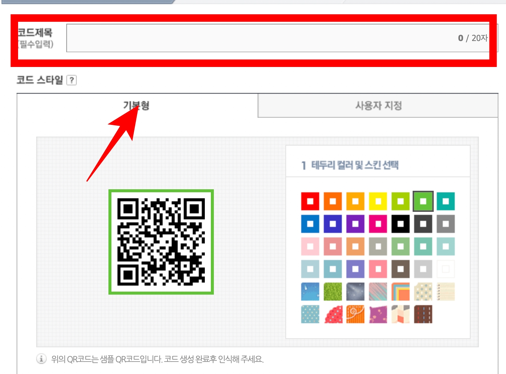Choose the light blue polka dot skin

click(310, 314)
